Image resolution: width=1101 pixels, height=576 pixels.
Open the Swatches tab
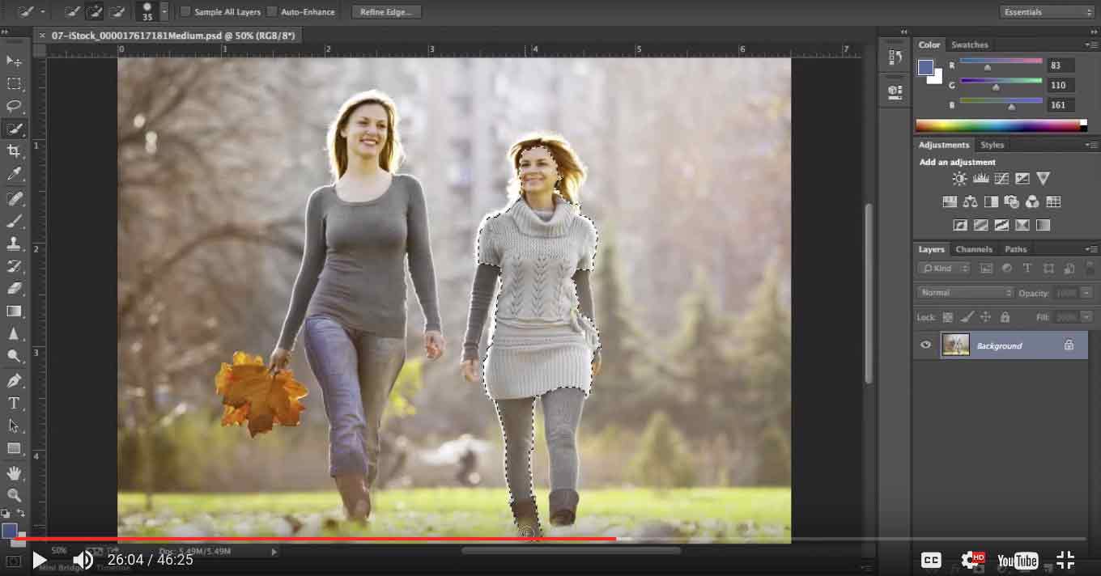coord(969,44)
